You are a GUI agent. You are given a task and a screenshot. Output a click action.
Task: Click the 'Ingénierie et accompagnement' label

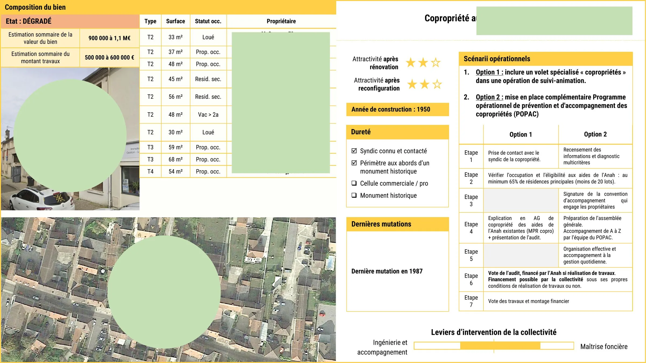tap(382, 347)
